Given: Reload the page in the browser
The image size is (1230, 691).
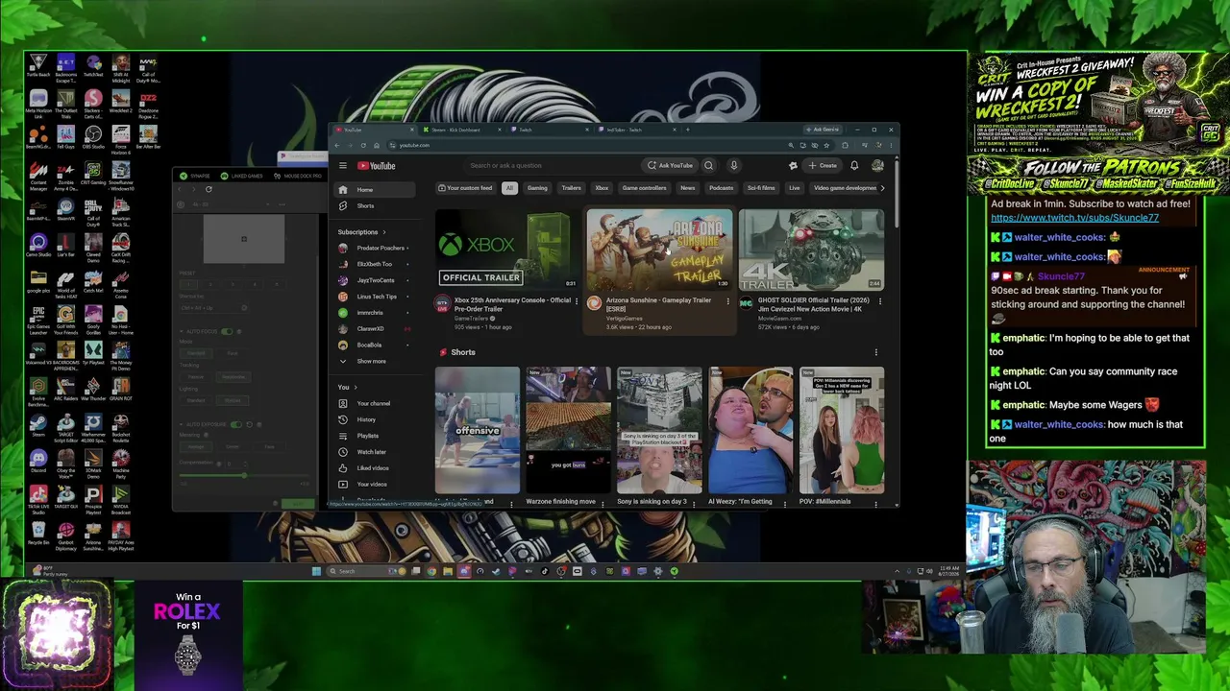Looking at the screenshot, I should (x=363, y=145).
